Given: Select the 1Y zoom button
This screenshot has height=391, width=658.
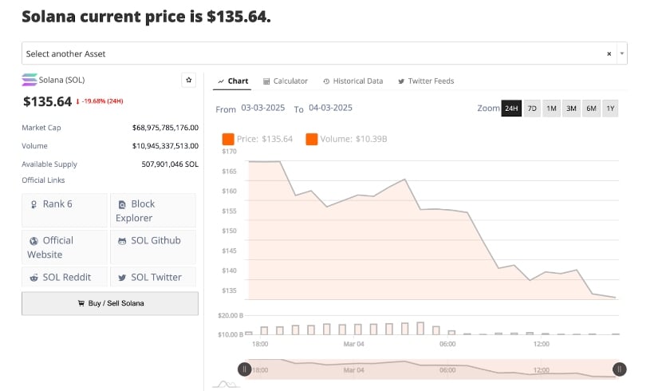Looking at the screenshot, I should 610,109.
